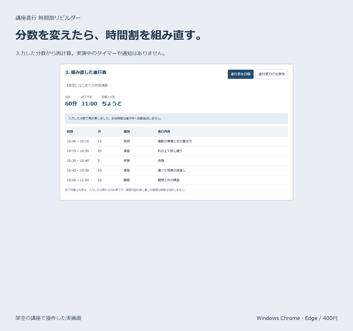
Task: Click the 種別 column header
Action: point(127,131)
